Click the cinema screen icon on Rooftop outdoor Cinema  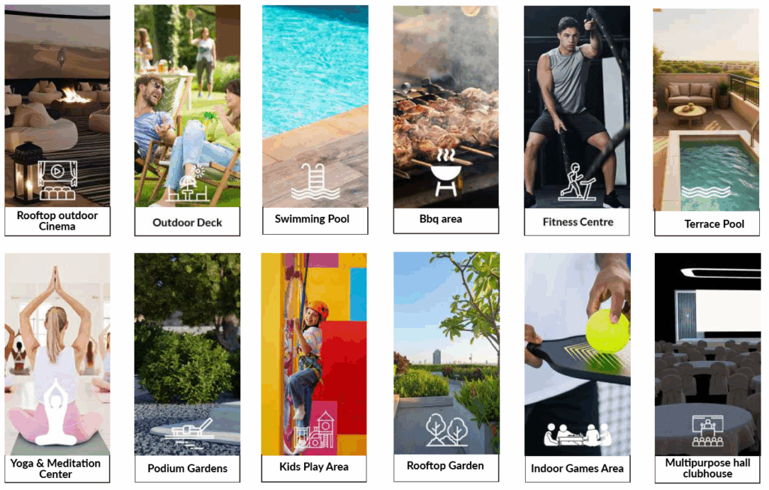pos(57,180)
